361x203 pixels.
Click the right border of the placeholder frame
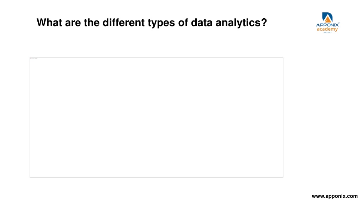tap(283, 117)
